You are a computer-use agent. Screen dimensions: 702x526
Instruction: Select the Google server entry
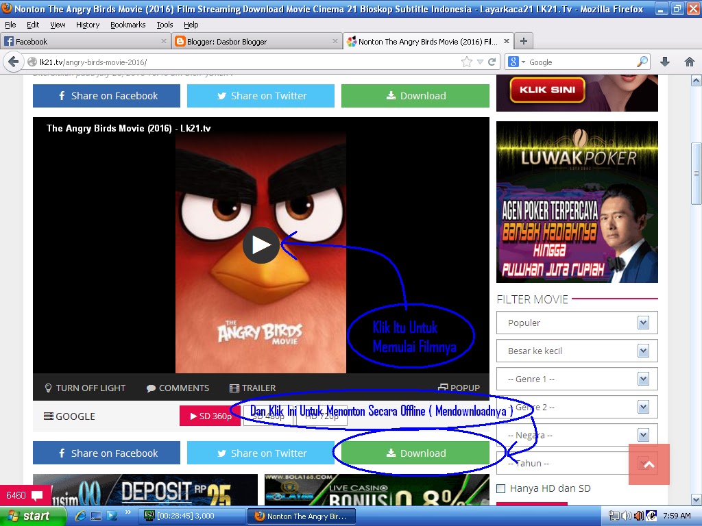pyautogui.click(x=69, y=416)
